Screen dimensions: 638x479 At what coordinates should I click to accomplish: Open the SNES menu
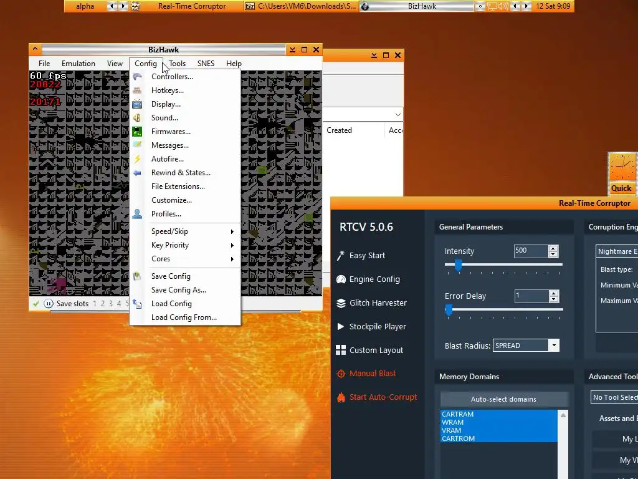pos(206,64)
